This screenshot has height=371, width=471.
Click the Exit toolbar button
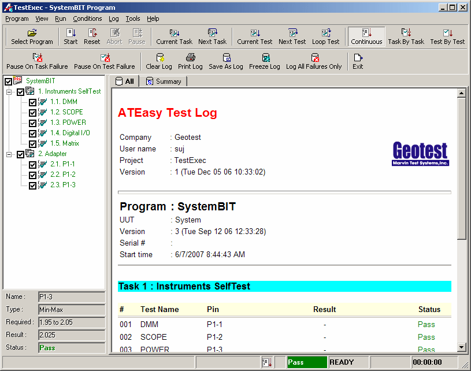click(358, 61)
